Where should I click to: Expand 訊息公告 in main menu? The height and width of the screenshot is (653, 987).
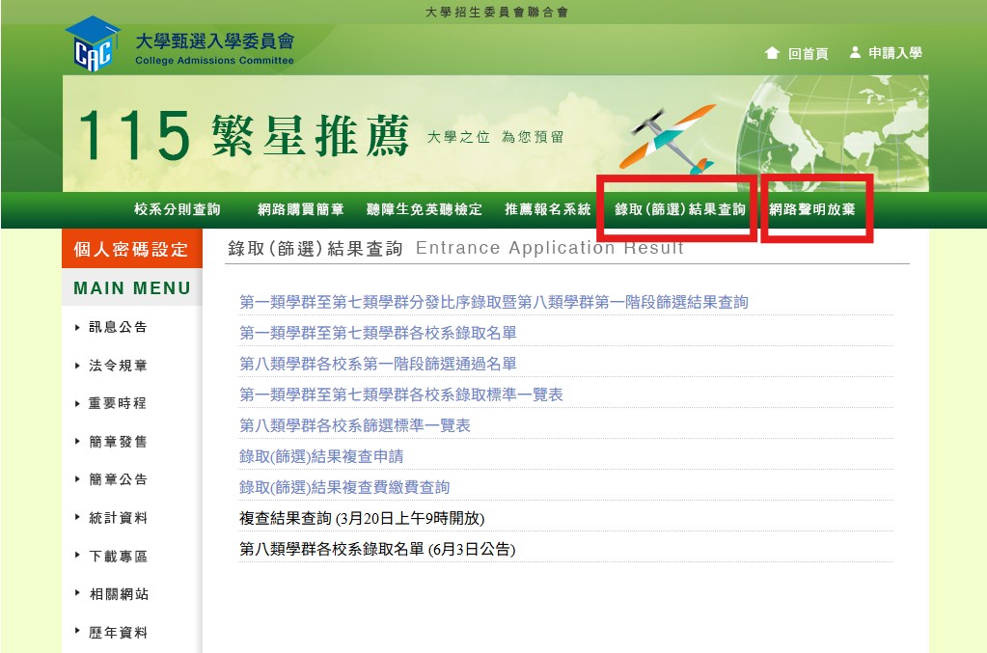tap(118, 327)
